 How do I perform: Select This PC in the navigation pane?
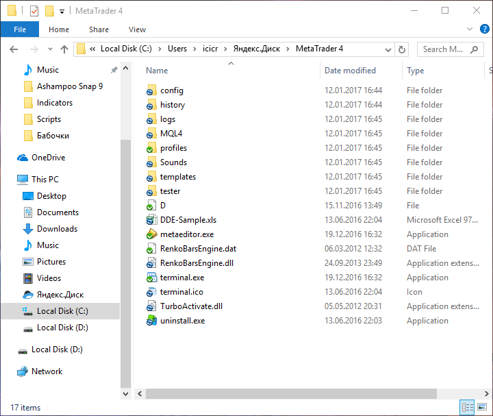[45, 180]
